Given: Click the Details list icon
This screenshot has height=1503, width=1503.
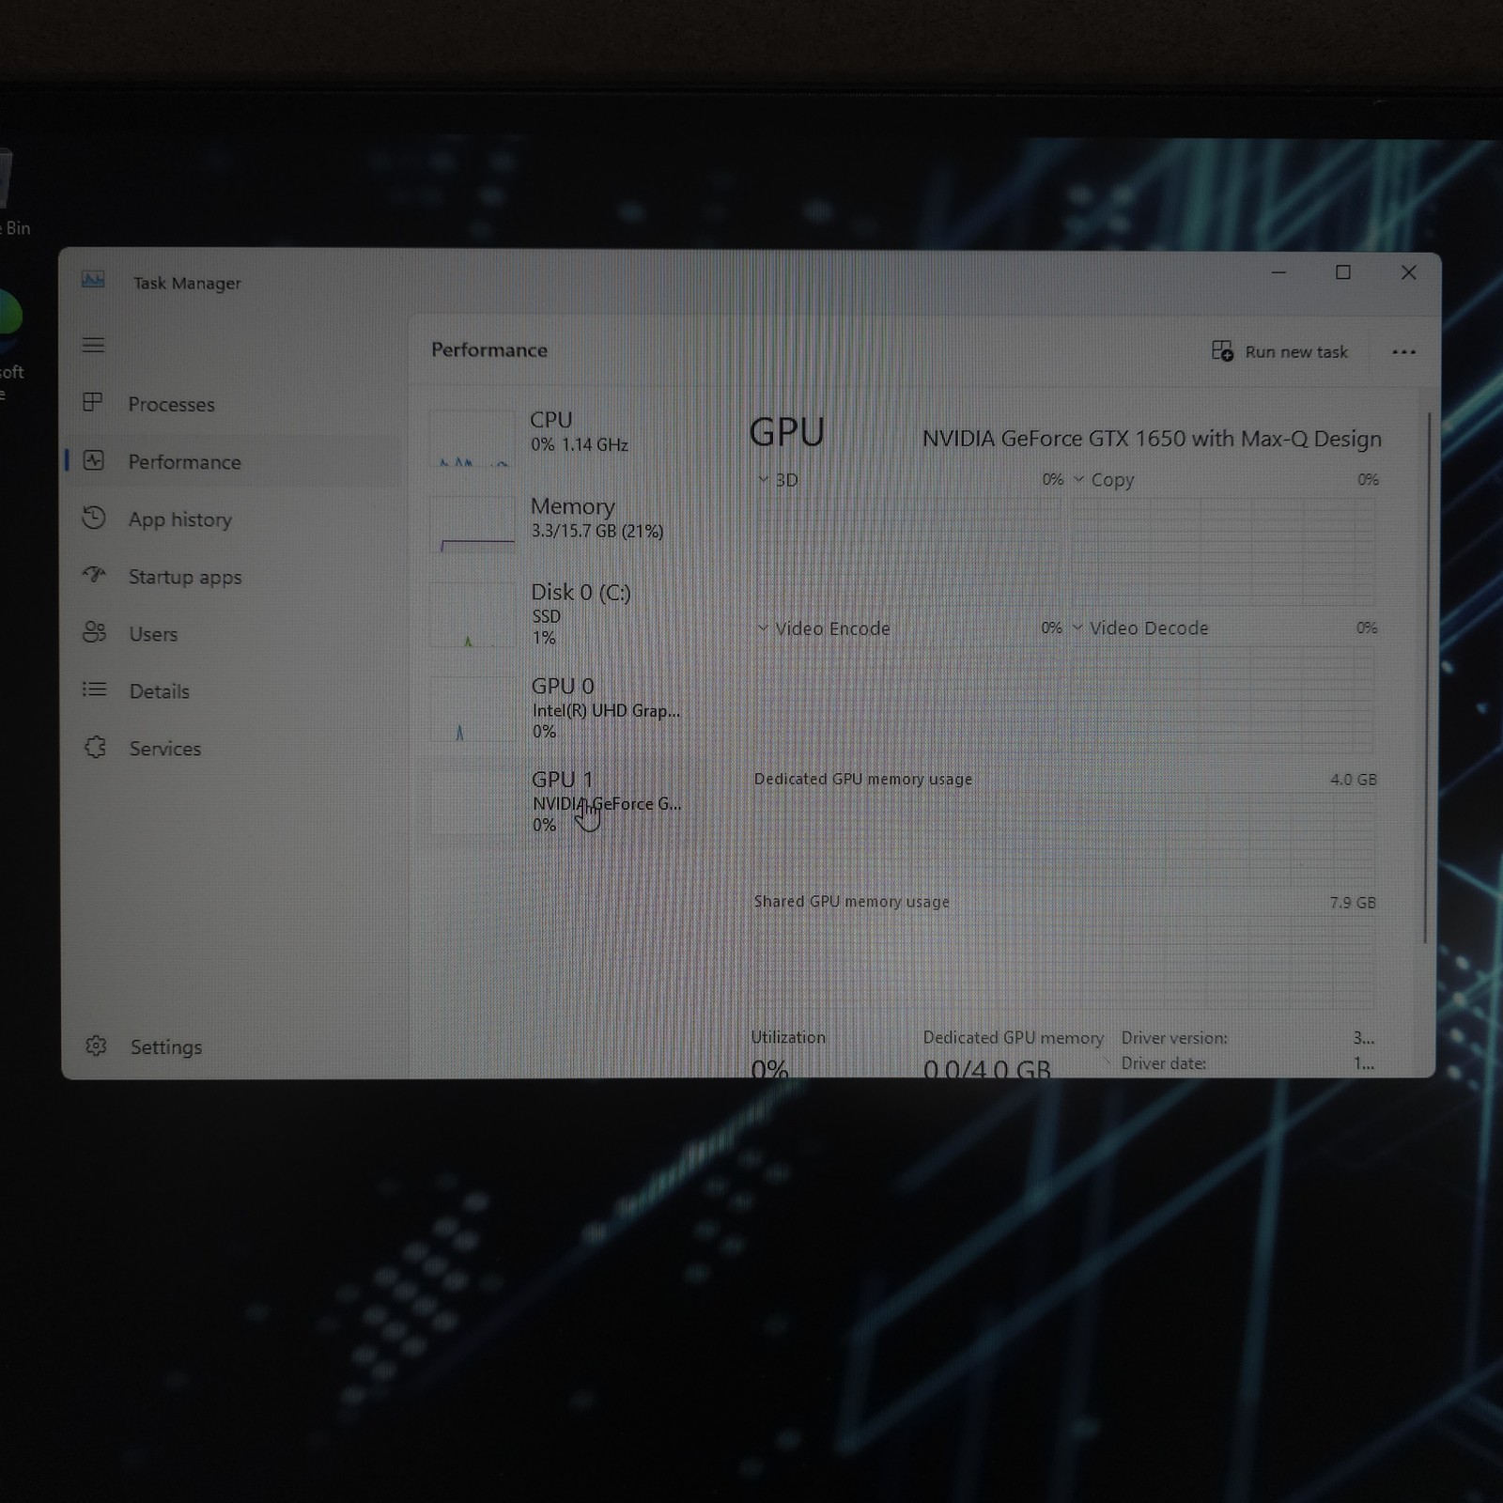Looking at the screenshot, I should click(x=94, y=690).
